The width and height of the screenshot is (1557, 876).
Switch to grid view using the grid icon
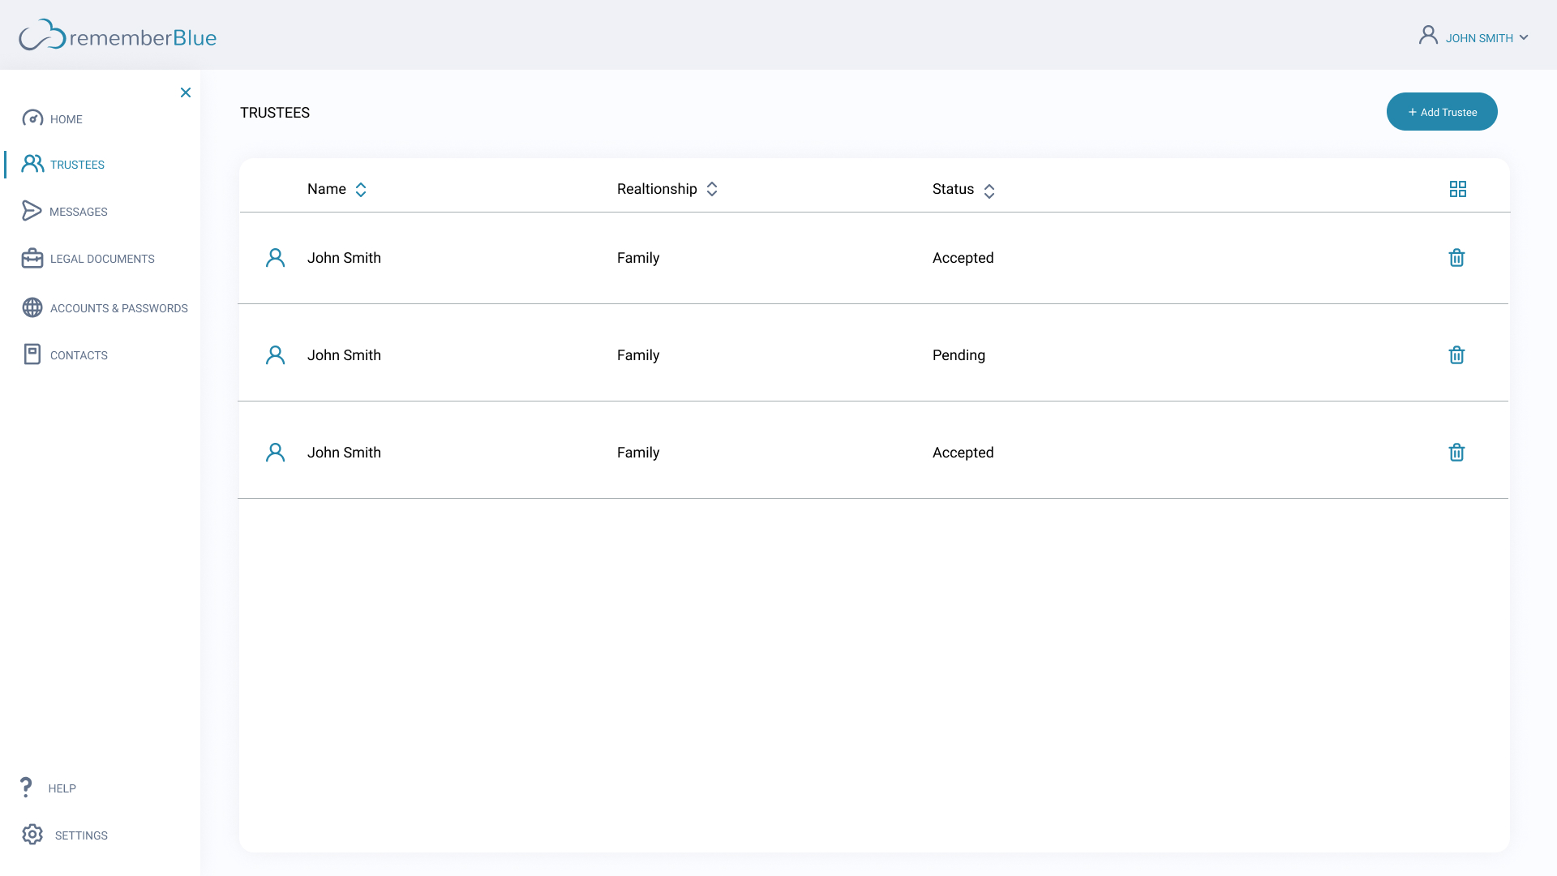pos(1457,189)
